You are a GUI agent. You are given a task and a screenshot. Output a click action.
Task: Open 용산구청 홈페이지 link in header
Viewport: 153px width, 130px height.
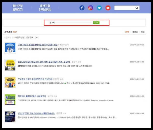coord(17,8)
